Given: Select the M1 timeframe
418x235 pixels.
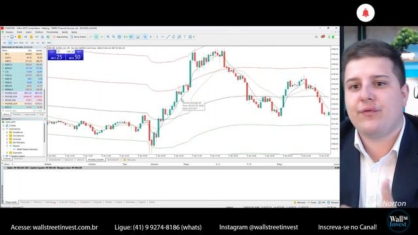Looking at the screenshot, I should (x=5, y=42).
